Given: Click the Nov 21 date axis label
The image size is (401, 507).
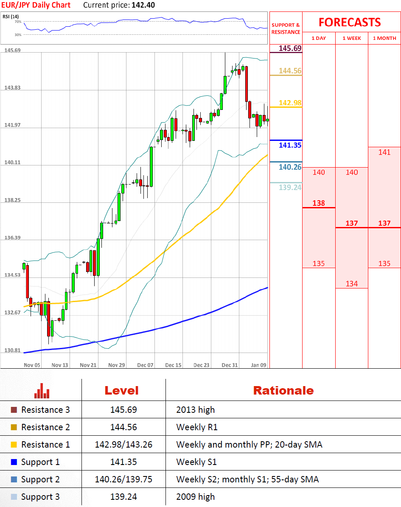Looking at the screenshot, I should coord(88,365).
